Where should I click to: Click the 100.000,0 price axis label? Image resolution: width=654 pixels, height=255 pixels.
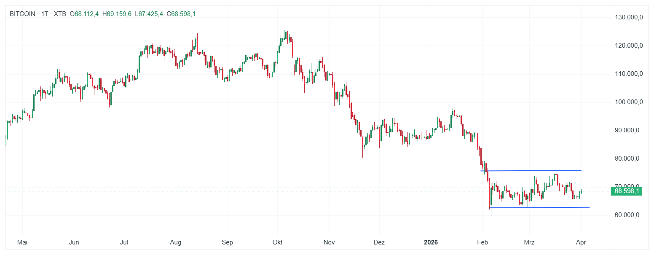pyautogui.click(x=628, y=102)
